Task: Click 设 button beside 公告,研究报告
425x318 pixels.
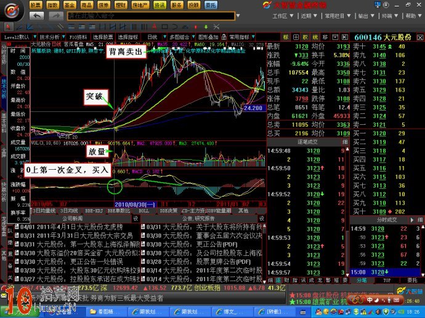Action: pos(262,218)
